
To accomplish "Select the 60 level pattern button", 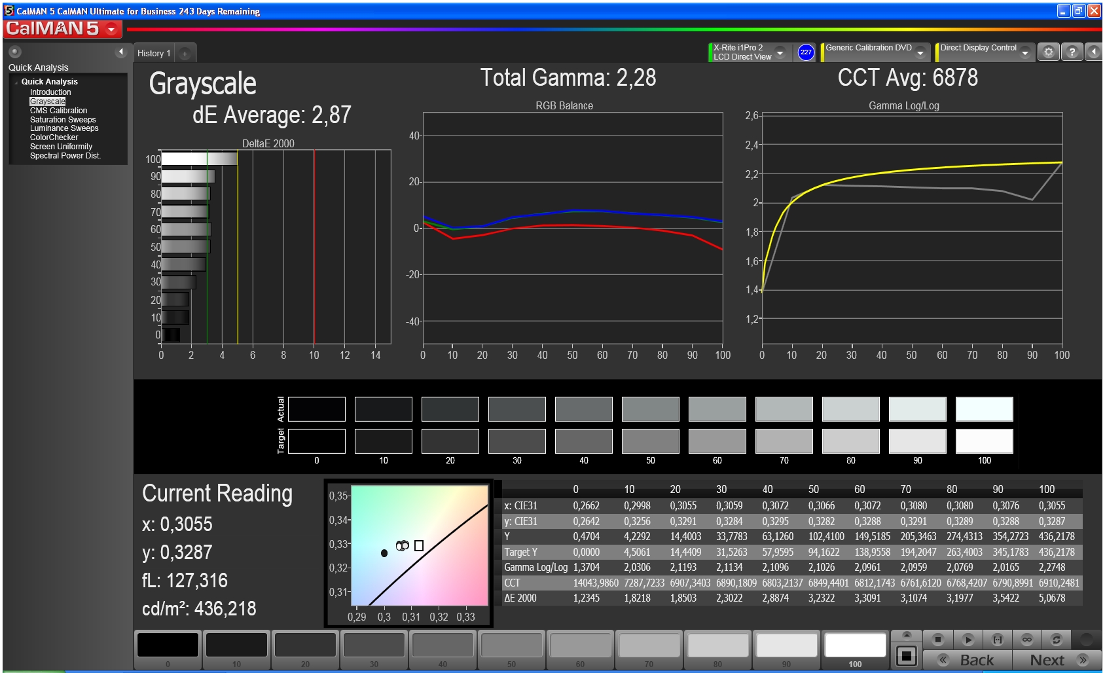I will point(580,650).
